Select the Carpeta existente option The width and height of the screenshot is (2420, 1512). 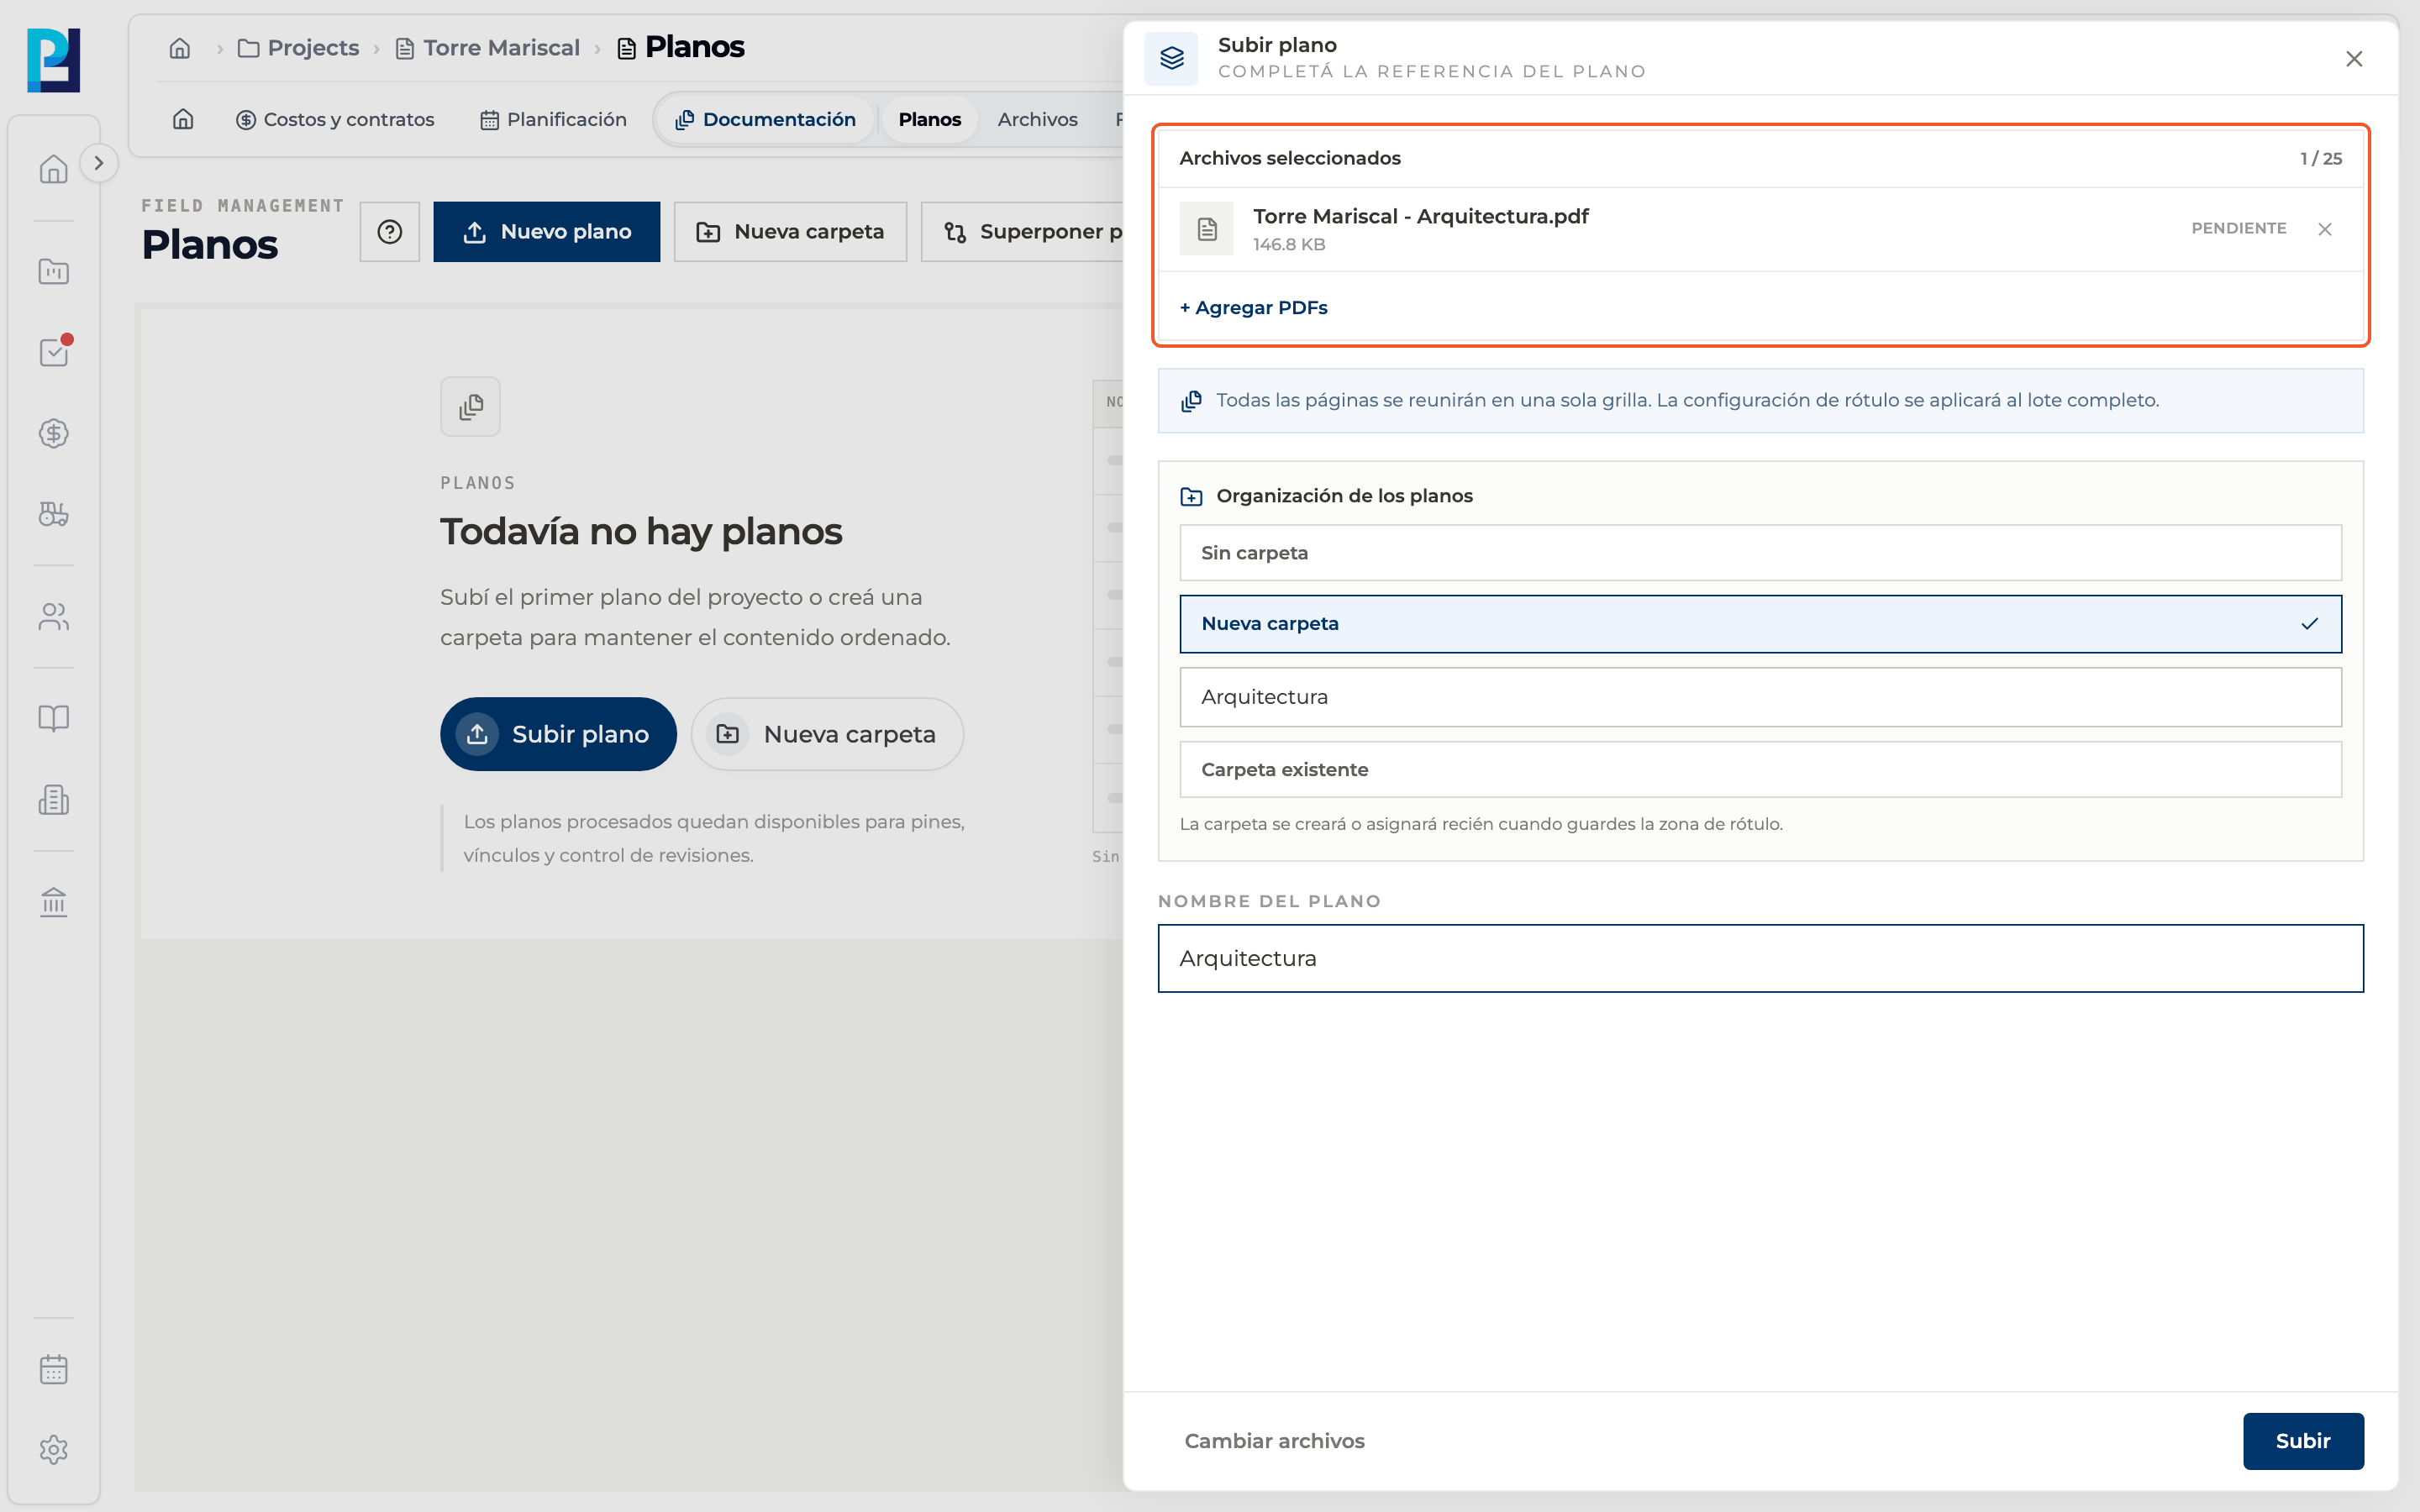1760,770
